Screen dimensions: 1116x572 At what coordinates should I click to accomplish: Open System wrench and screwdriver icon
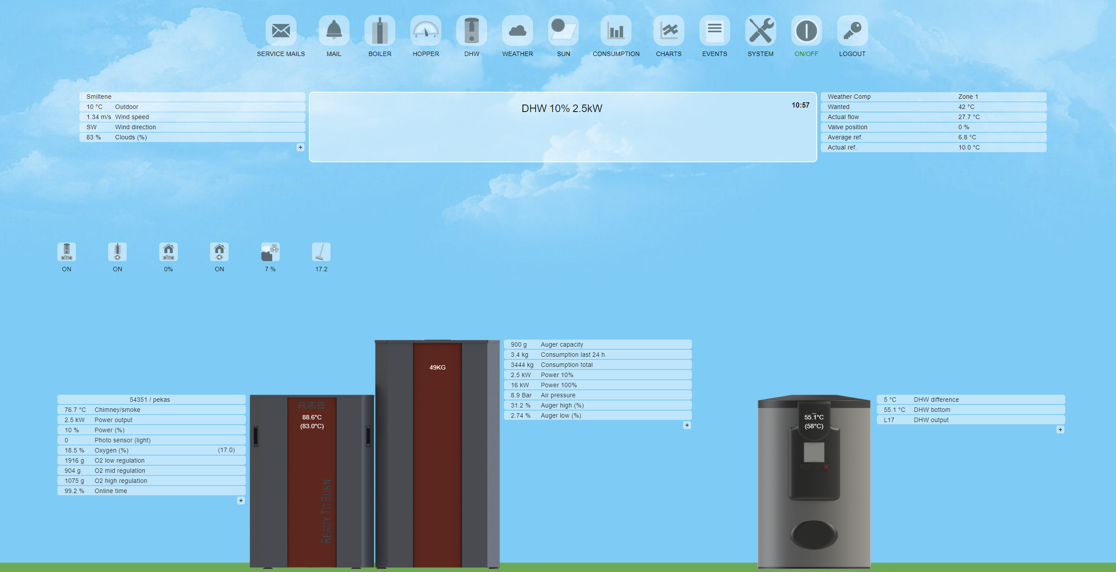click(760, 31)
